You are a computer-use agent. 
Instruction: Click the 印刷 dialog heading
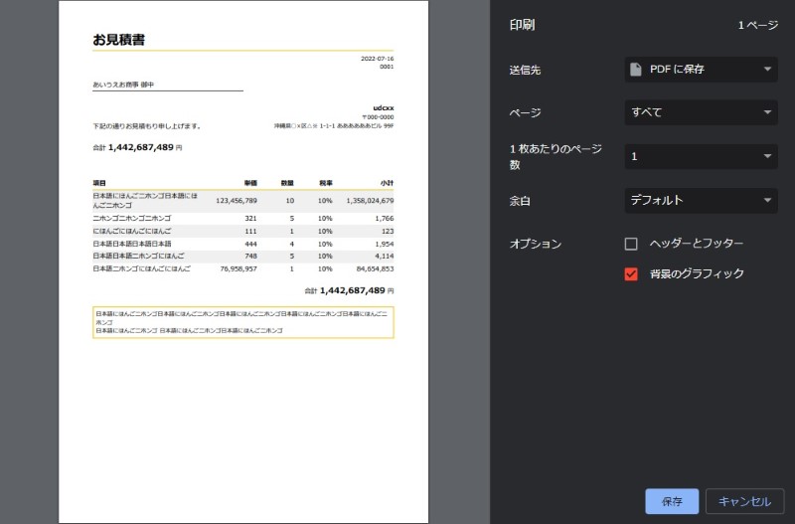523,25
